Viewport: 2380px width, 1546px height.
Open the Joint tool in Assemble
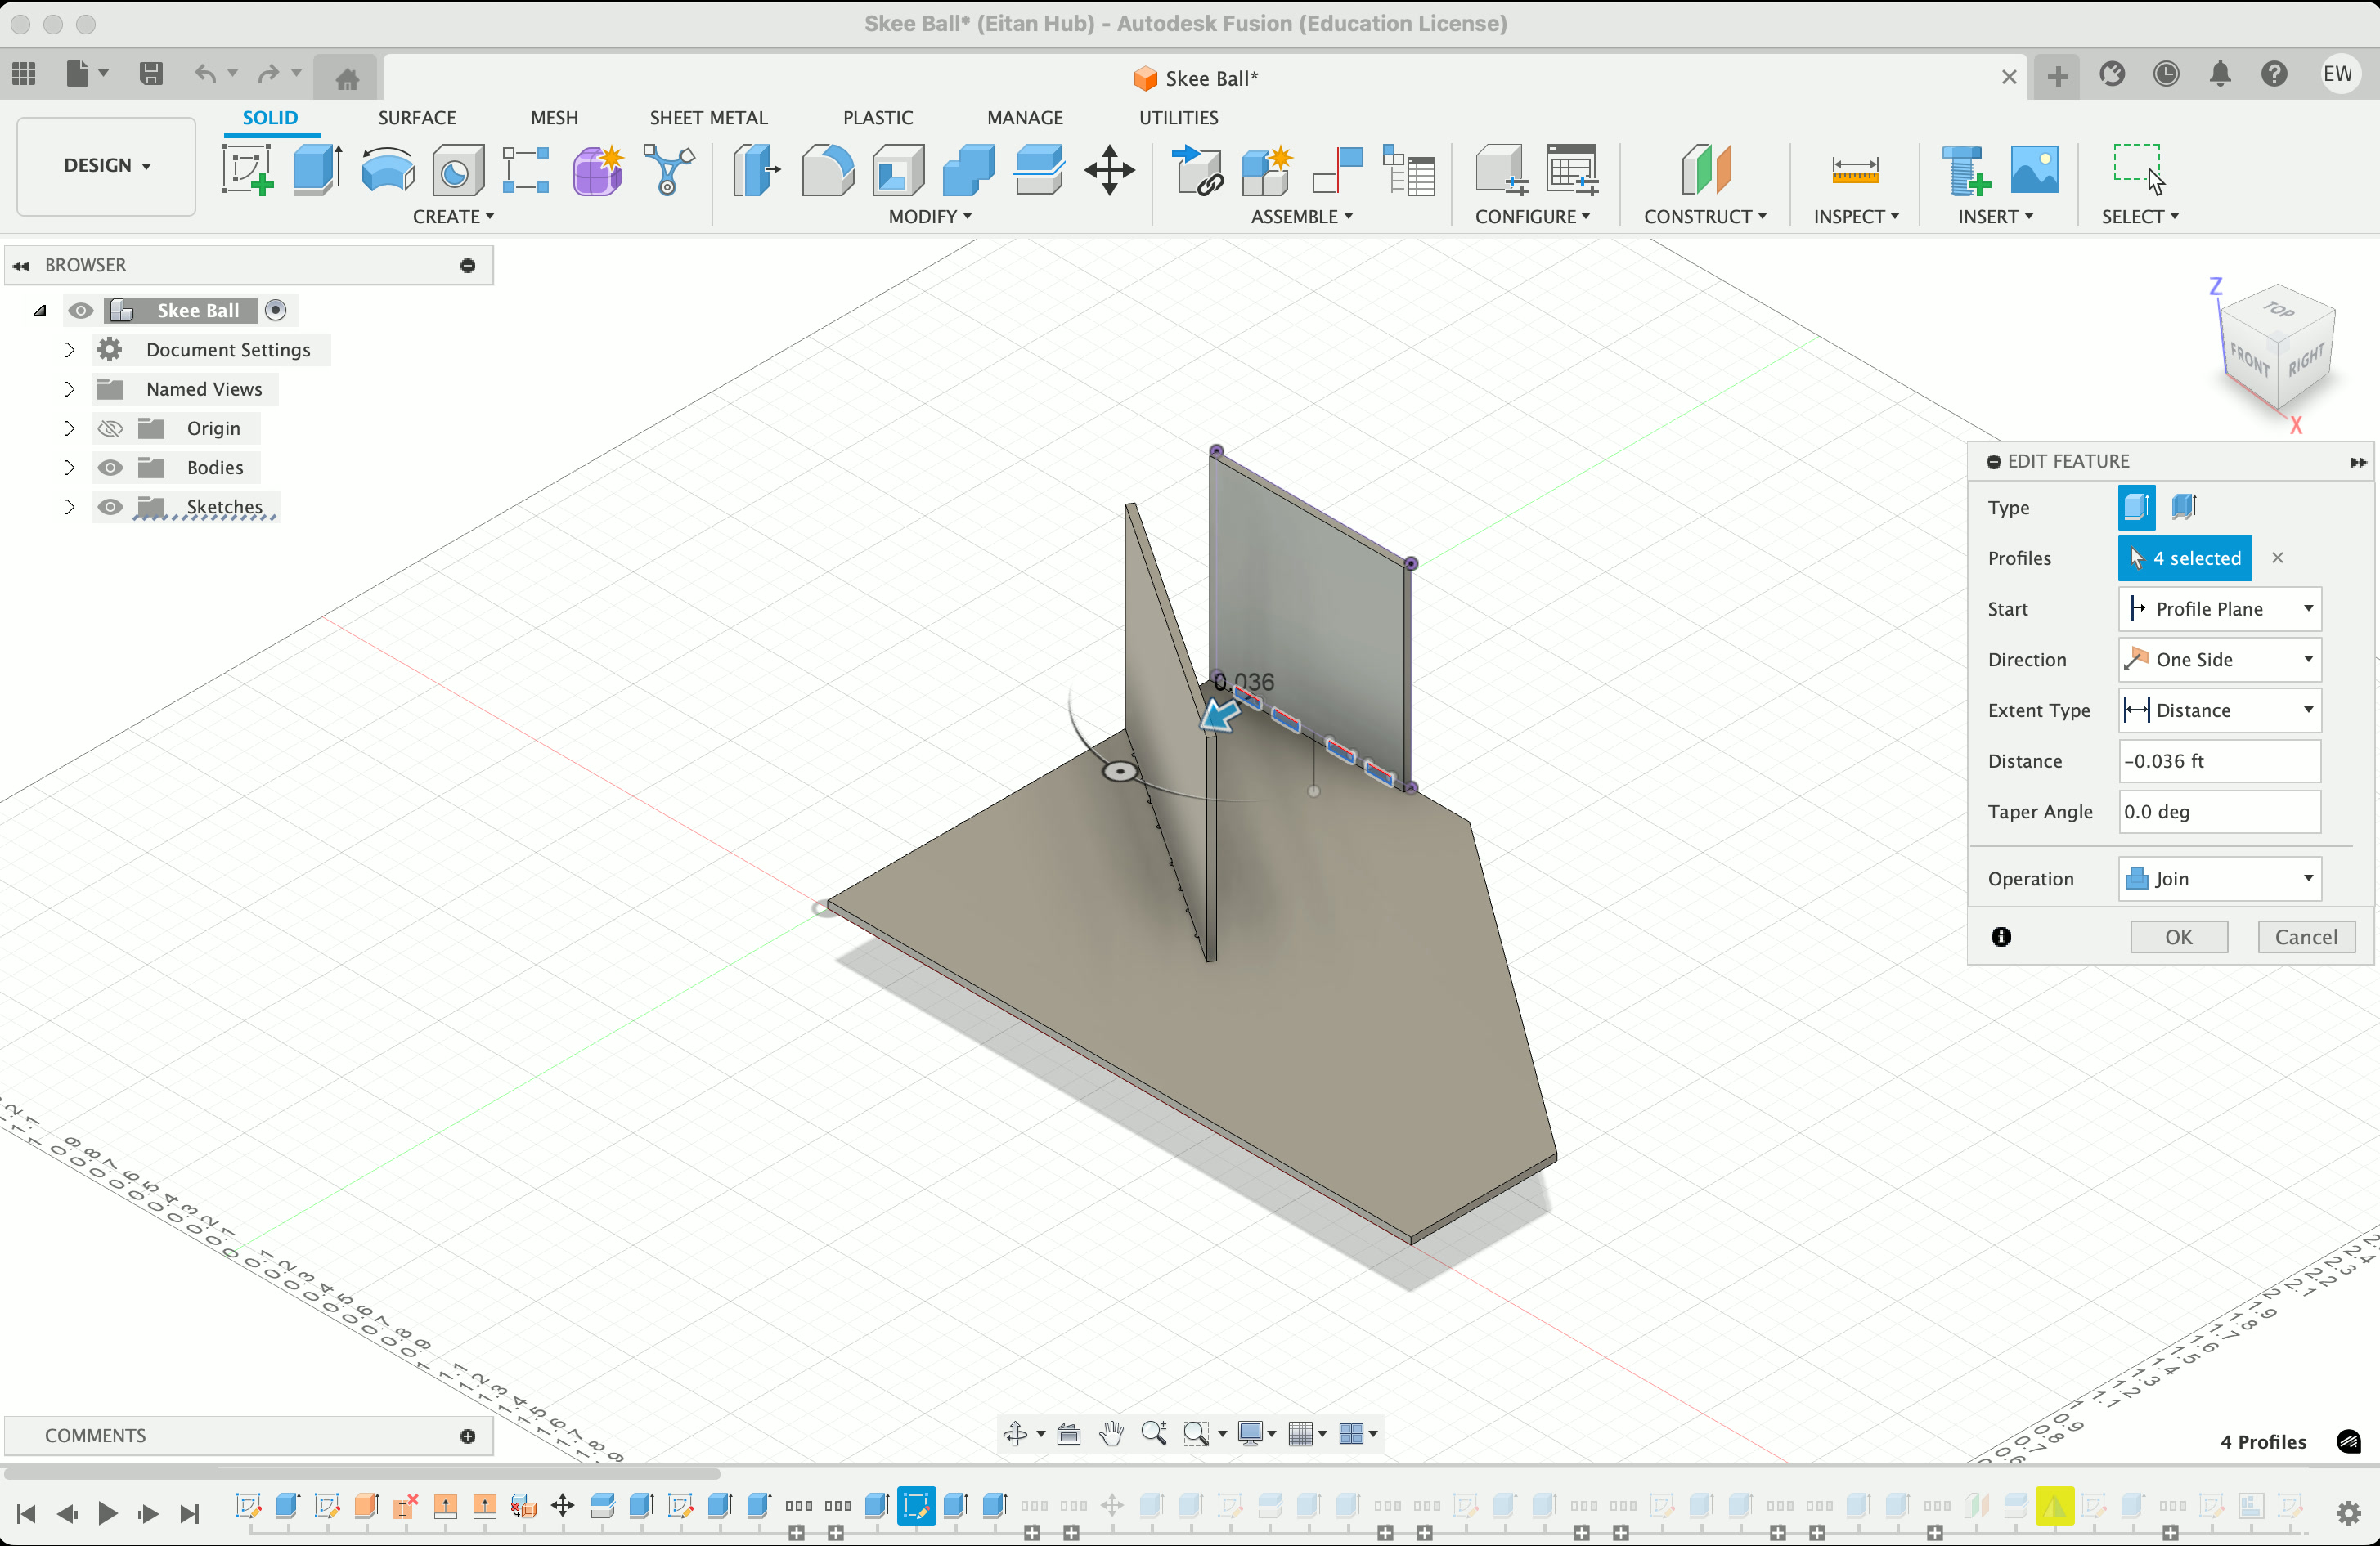[1338, 170]
